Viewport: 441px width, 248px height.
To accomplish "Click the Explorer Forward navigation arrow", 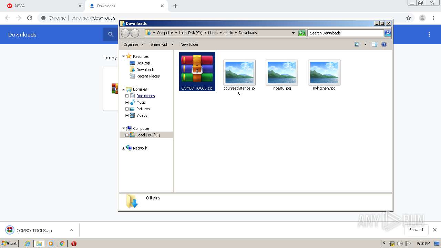I will click(x=135, y=33).
